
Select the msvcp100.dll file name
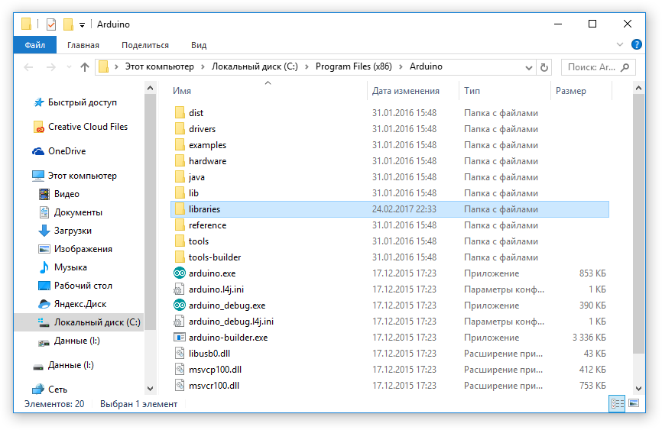(x=216, y=370)
